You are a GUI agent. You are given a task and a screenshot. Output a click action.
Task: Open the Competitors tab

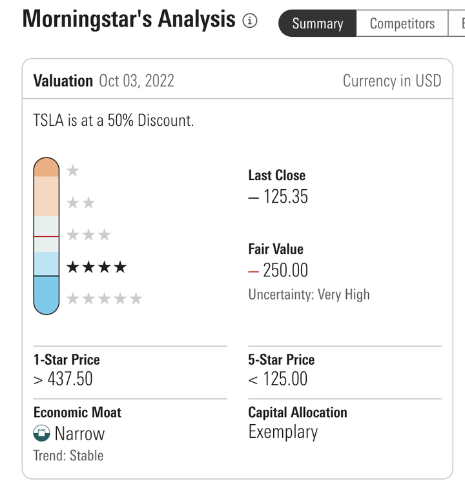coord(402,23)
